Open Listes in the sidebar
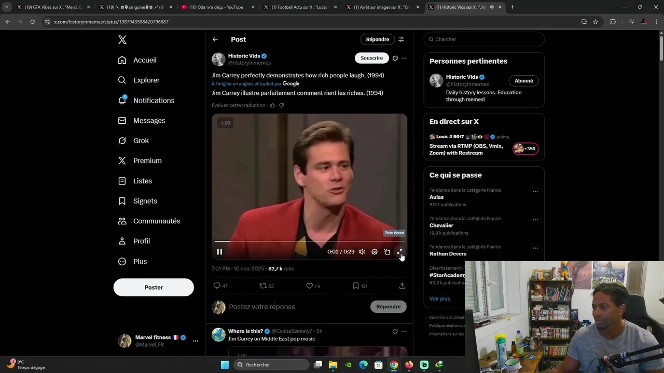Screen dimensions: 664x373 point(135,181)
